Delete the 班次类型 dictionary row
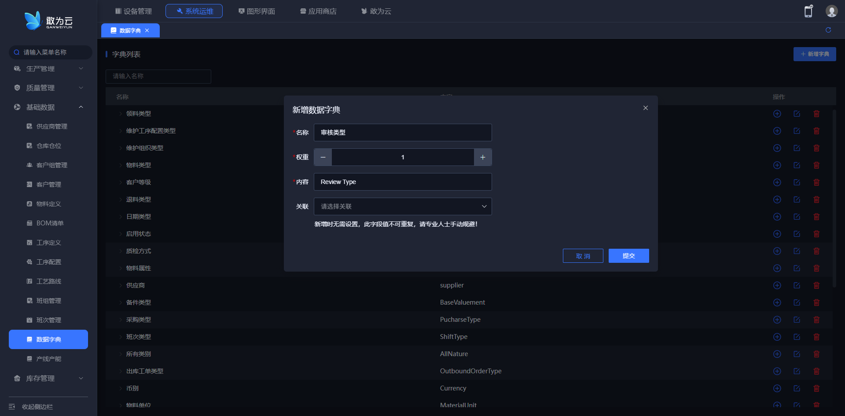The image size is (845, 416). (x=816, y=337)
